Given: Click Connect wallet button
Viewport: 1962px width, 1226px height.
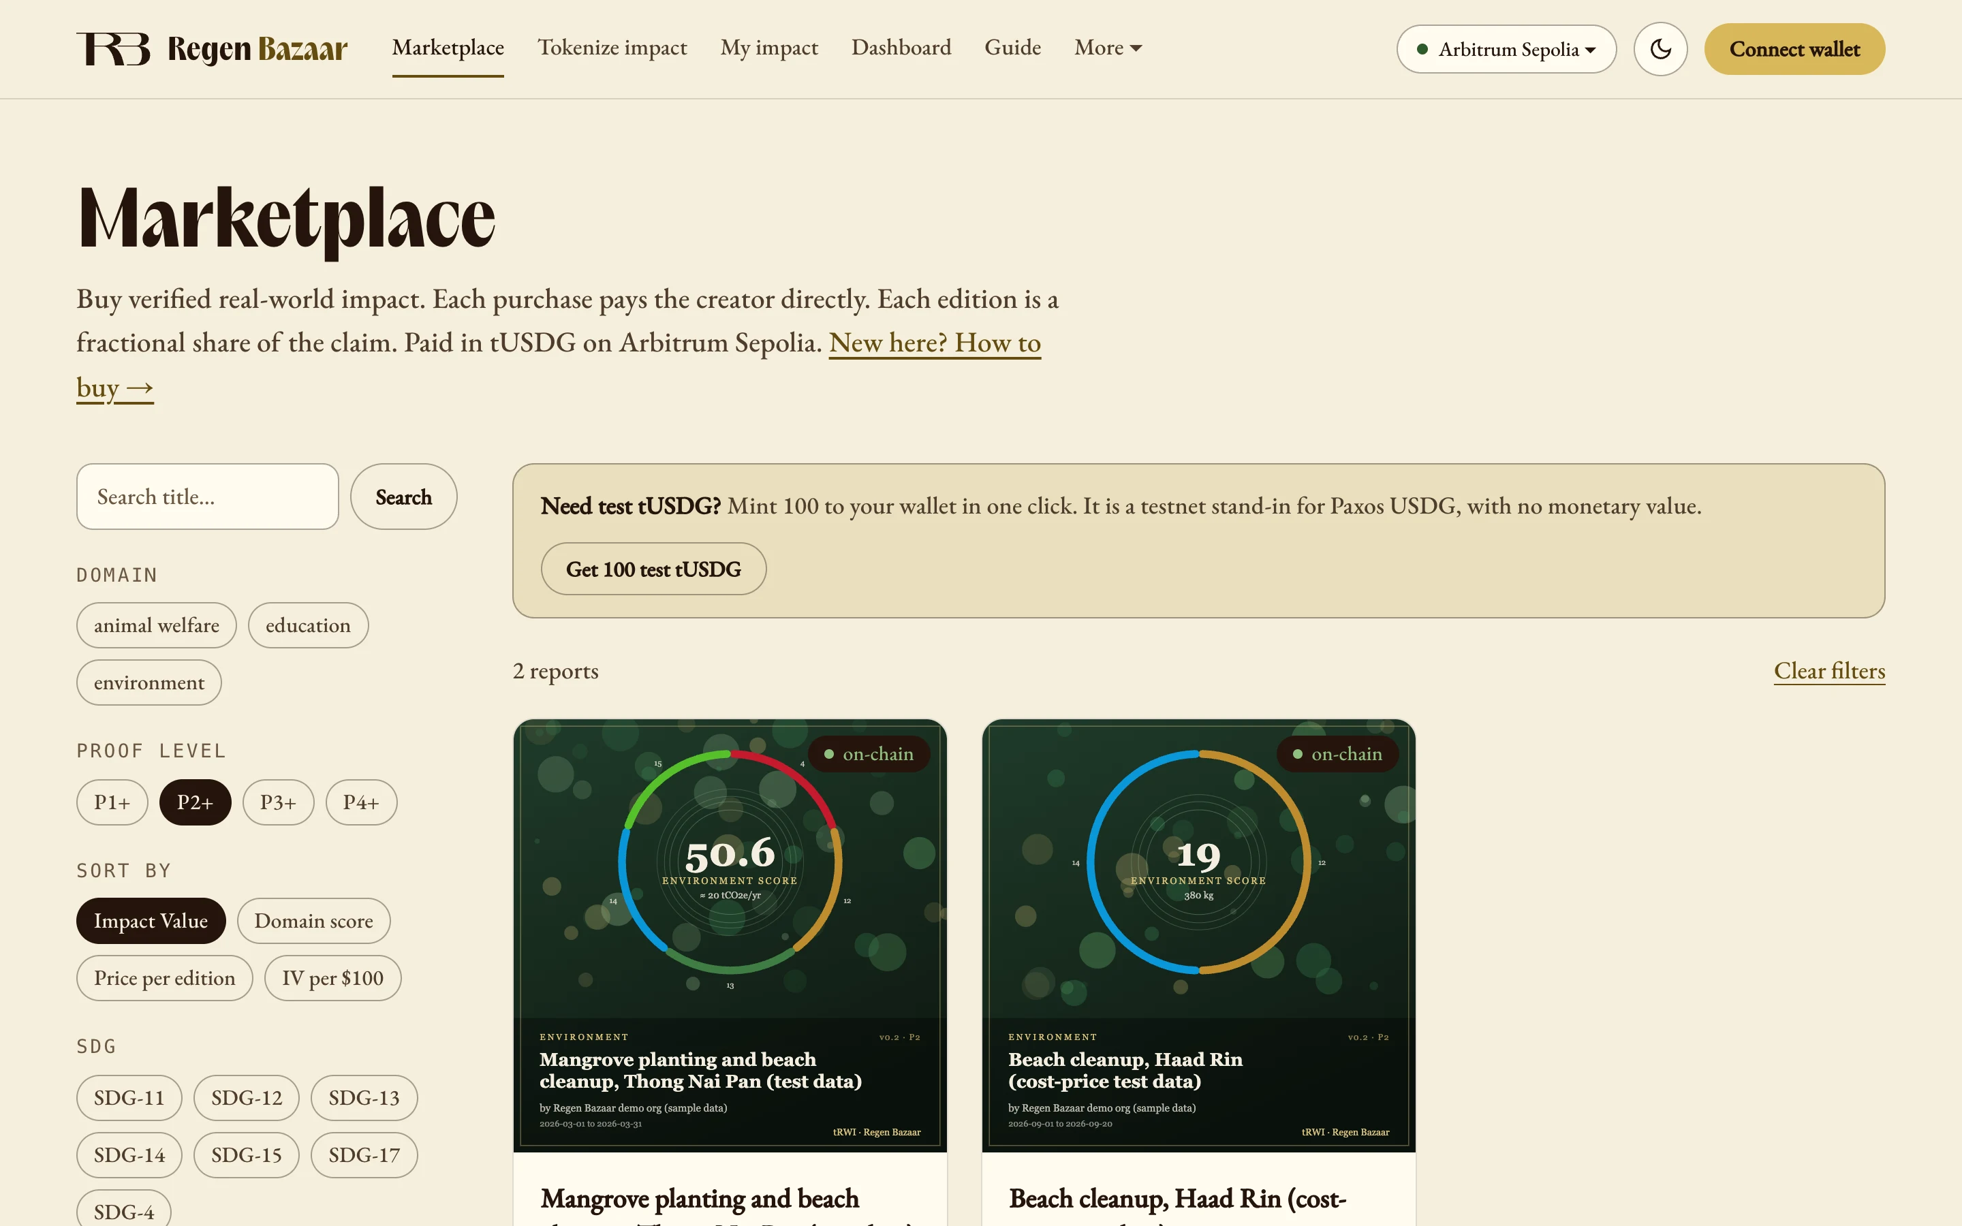Looking at the screenshot, I should 1794,50.
